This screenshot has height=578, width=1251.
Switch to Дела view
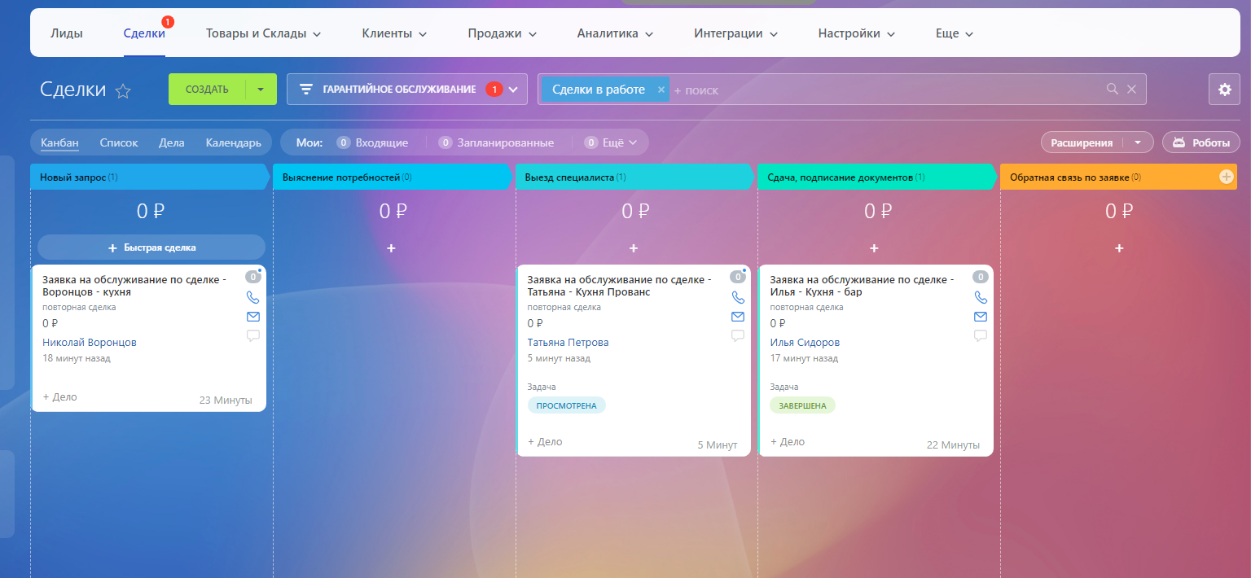[x=172, y=142]
